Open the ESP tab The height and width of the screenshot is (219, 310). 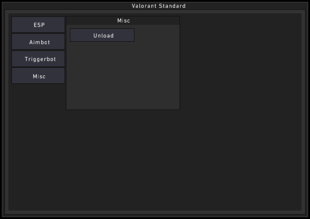coord(38,25)
